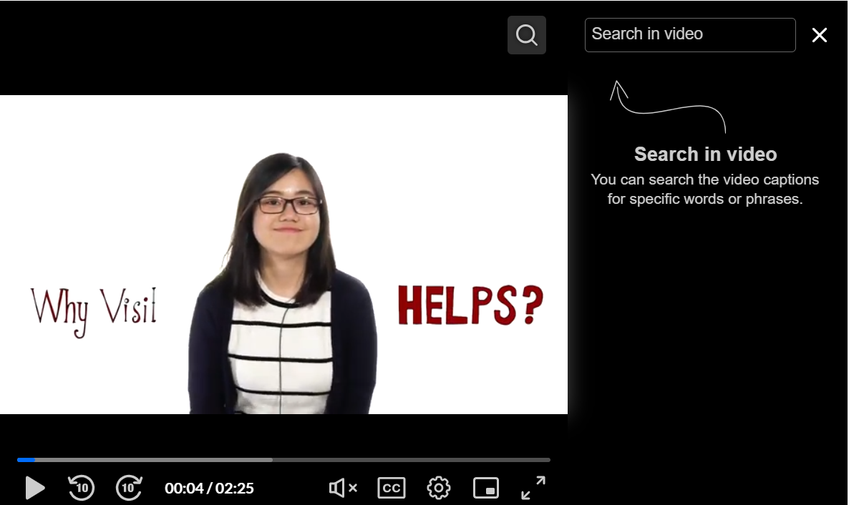Click the 'You can search the video captions' description
This screenshot has height=505, width=859.
point(705,189)
